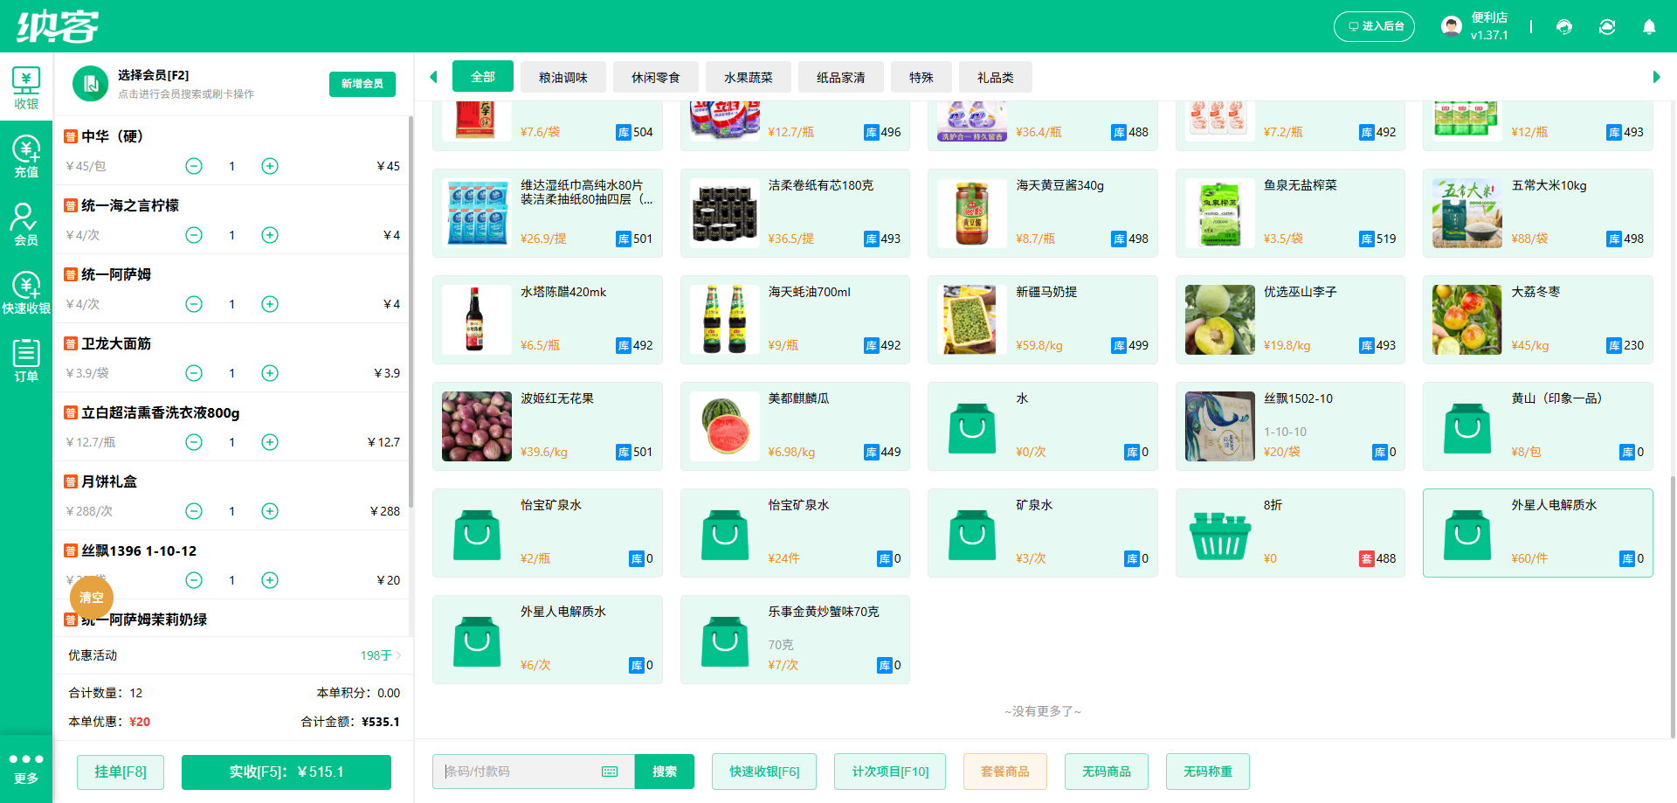Switch to the 休闲零食 category tab
This screenshot has width=1677, height=803.
click(656, 77)
